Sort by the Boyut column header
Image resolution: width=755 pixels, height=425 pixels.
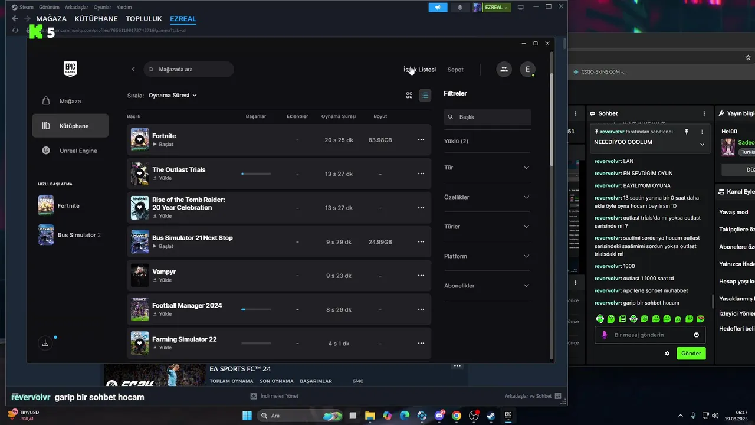click(380, 116)
